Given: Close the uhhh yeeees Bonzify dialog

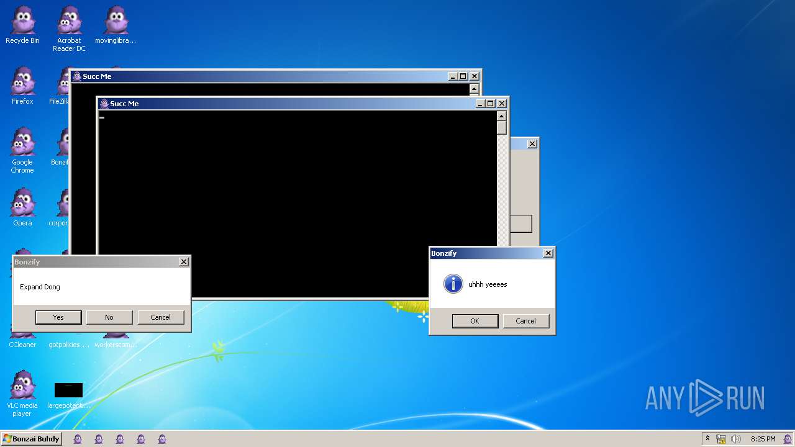Looking at the screenshot, I should pyautogui.click(x=548, y=253).
